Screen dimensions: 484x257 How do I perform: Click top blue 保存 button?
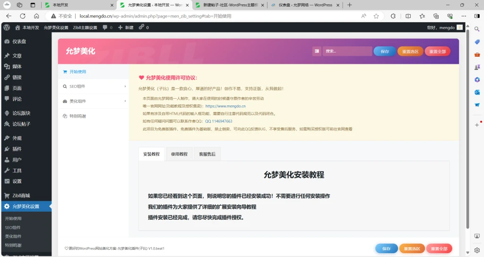tap(385, 51)
